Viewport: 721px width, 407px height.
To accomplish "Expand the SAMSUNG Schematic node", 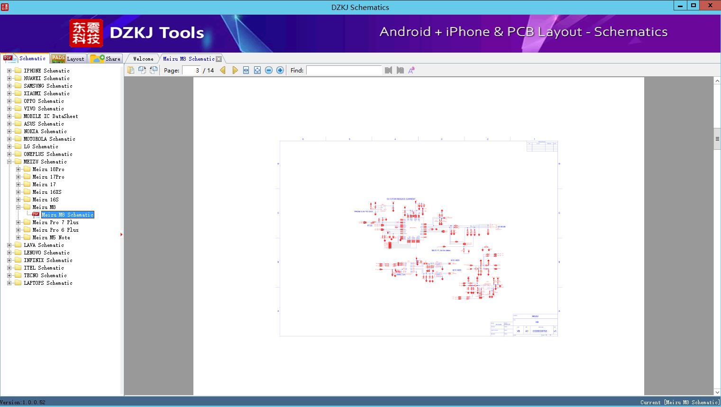I will (x=9, y=86).
